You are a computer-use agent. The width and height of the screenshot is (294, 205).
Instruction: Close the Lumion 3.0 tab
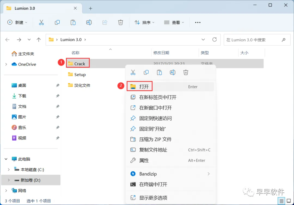75,8
